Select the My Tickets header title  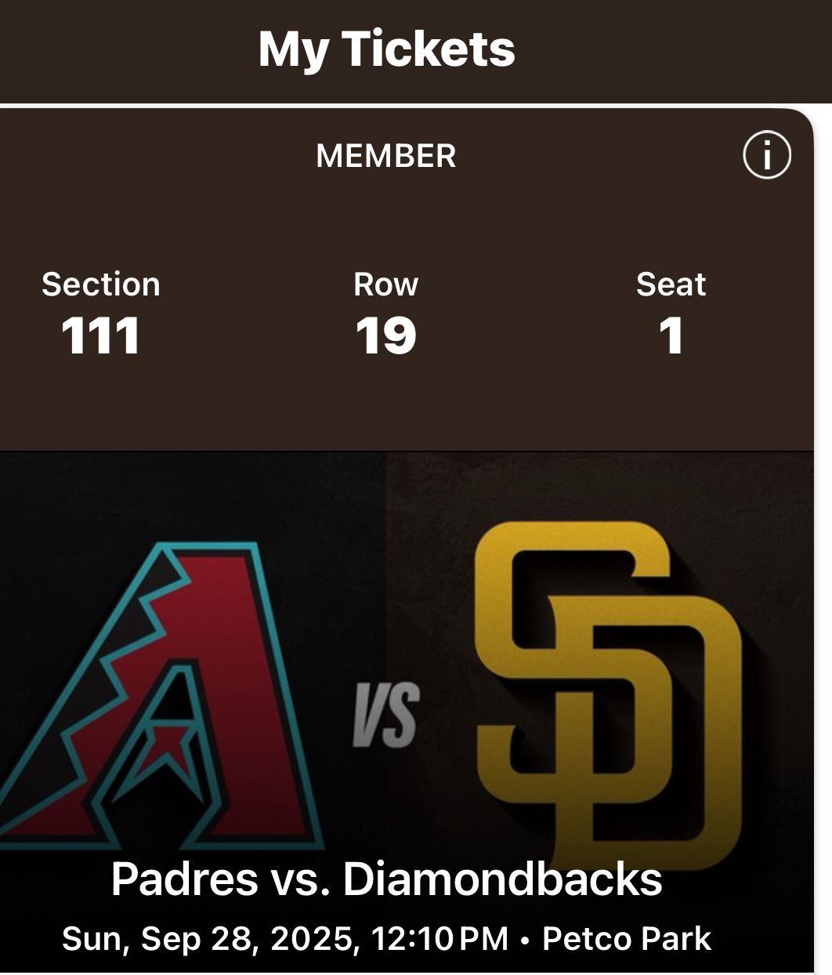point(386,49)
